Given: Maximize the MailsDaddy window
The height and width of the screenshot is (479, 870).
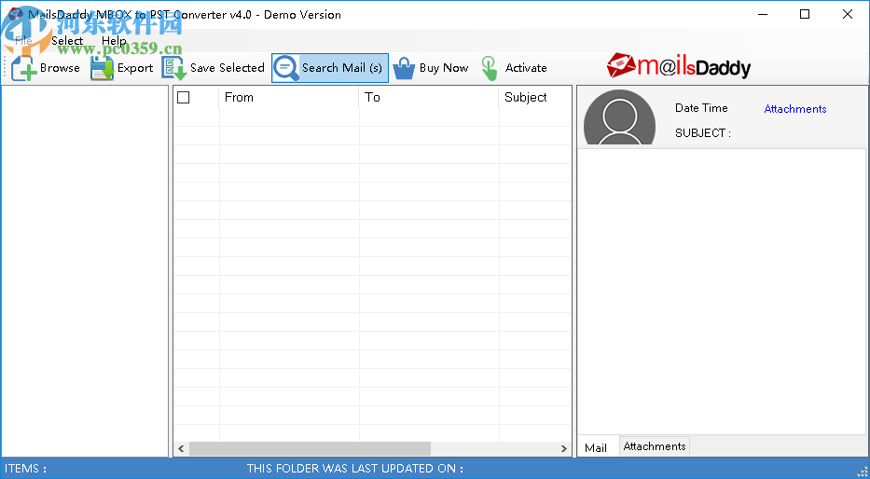Looking at the screenshot, I should click(805, 14).
